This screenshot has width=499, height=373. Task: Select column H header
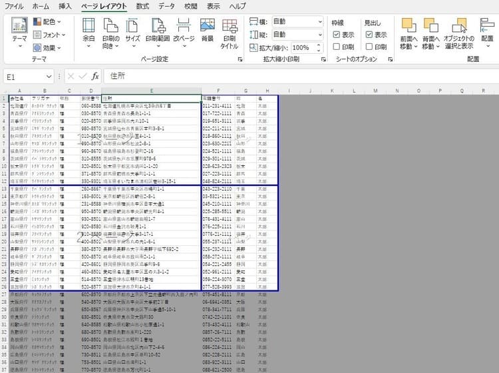(267, 91)
